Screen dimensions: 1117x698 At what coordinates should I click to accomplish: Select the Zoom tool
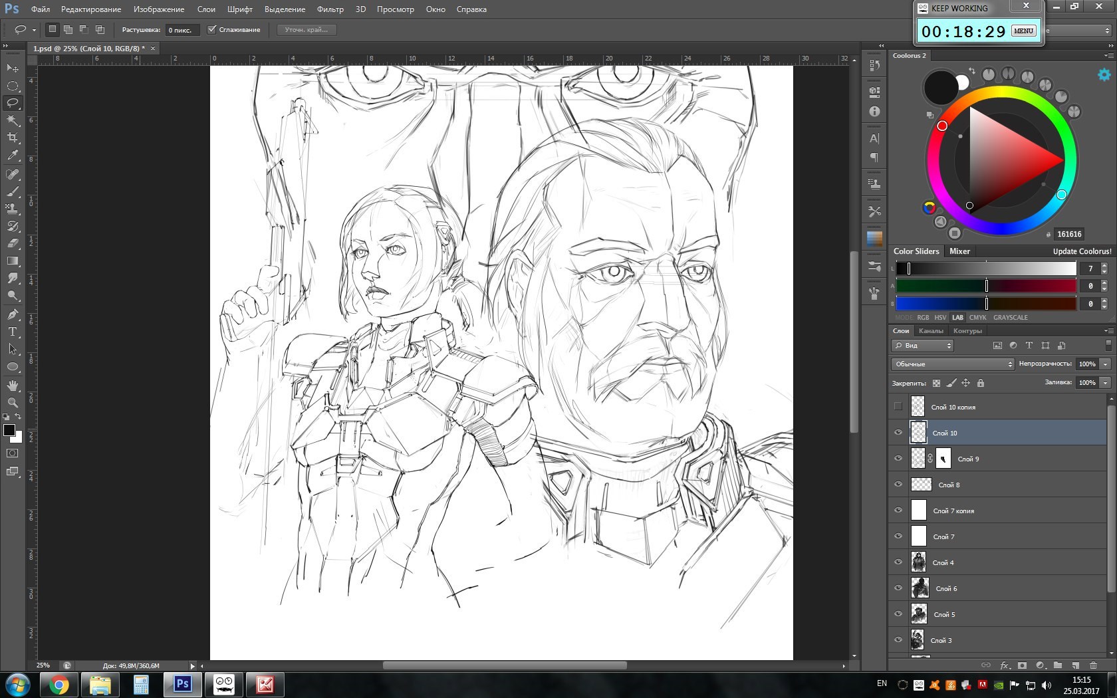pos(13,403)
